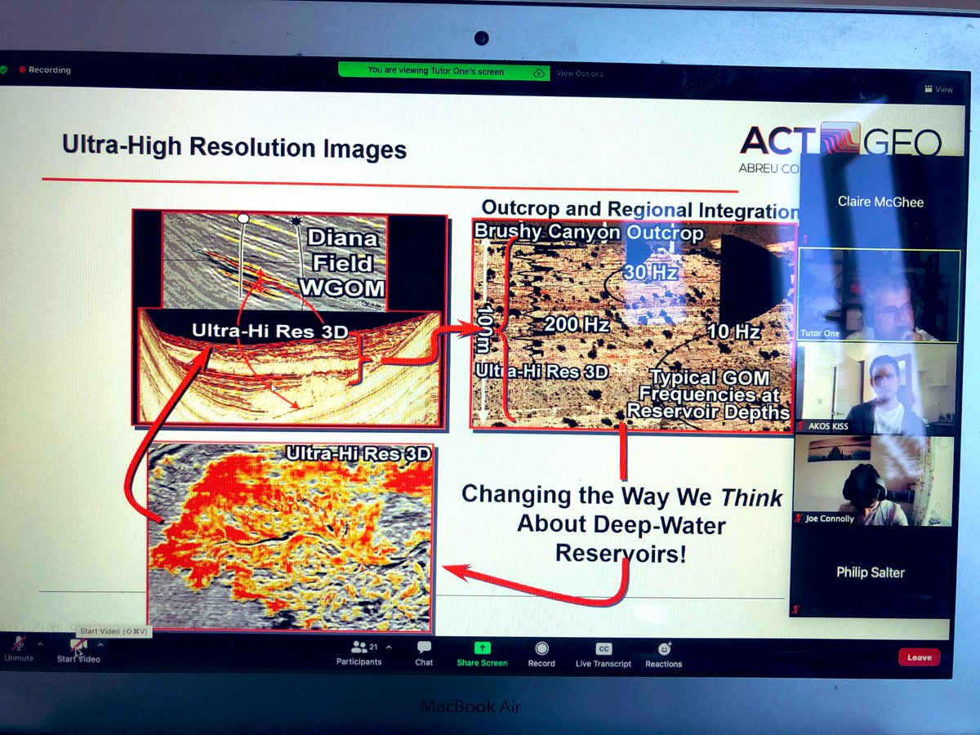Select Joe Connolly's video tile
980x735 pixels.
872,481
